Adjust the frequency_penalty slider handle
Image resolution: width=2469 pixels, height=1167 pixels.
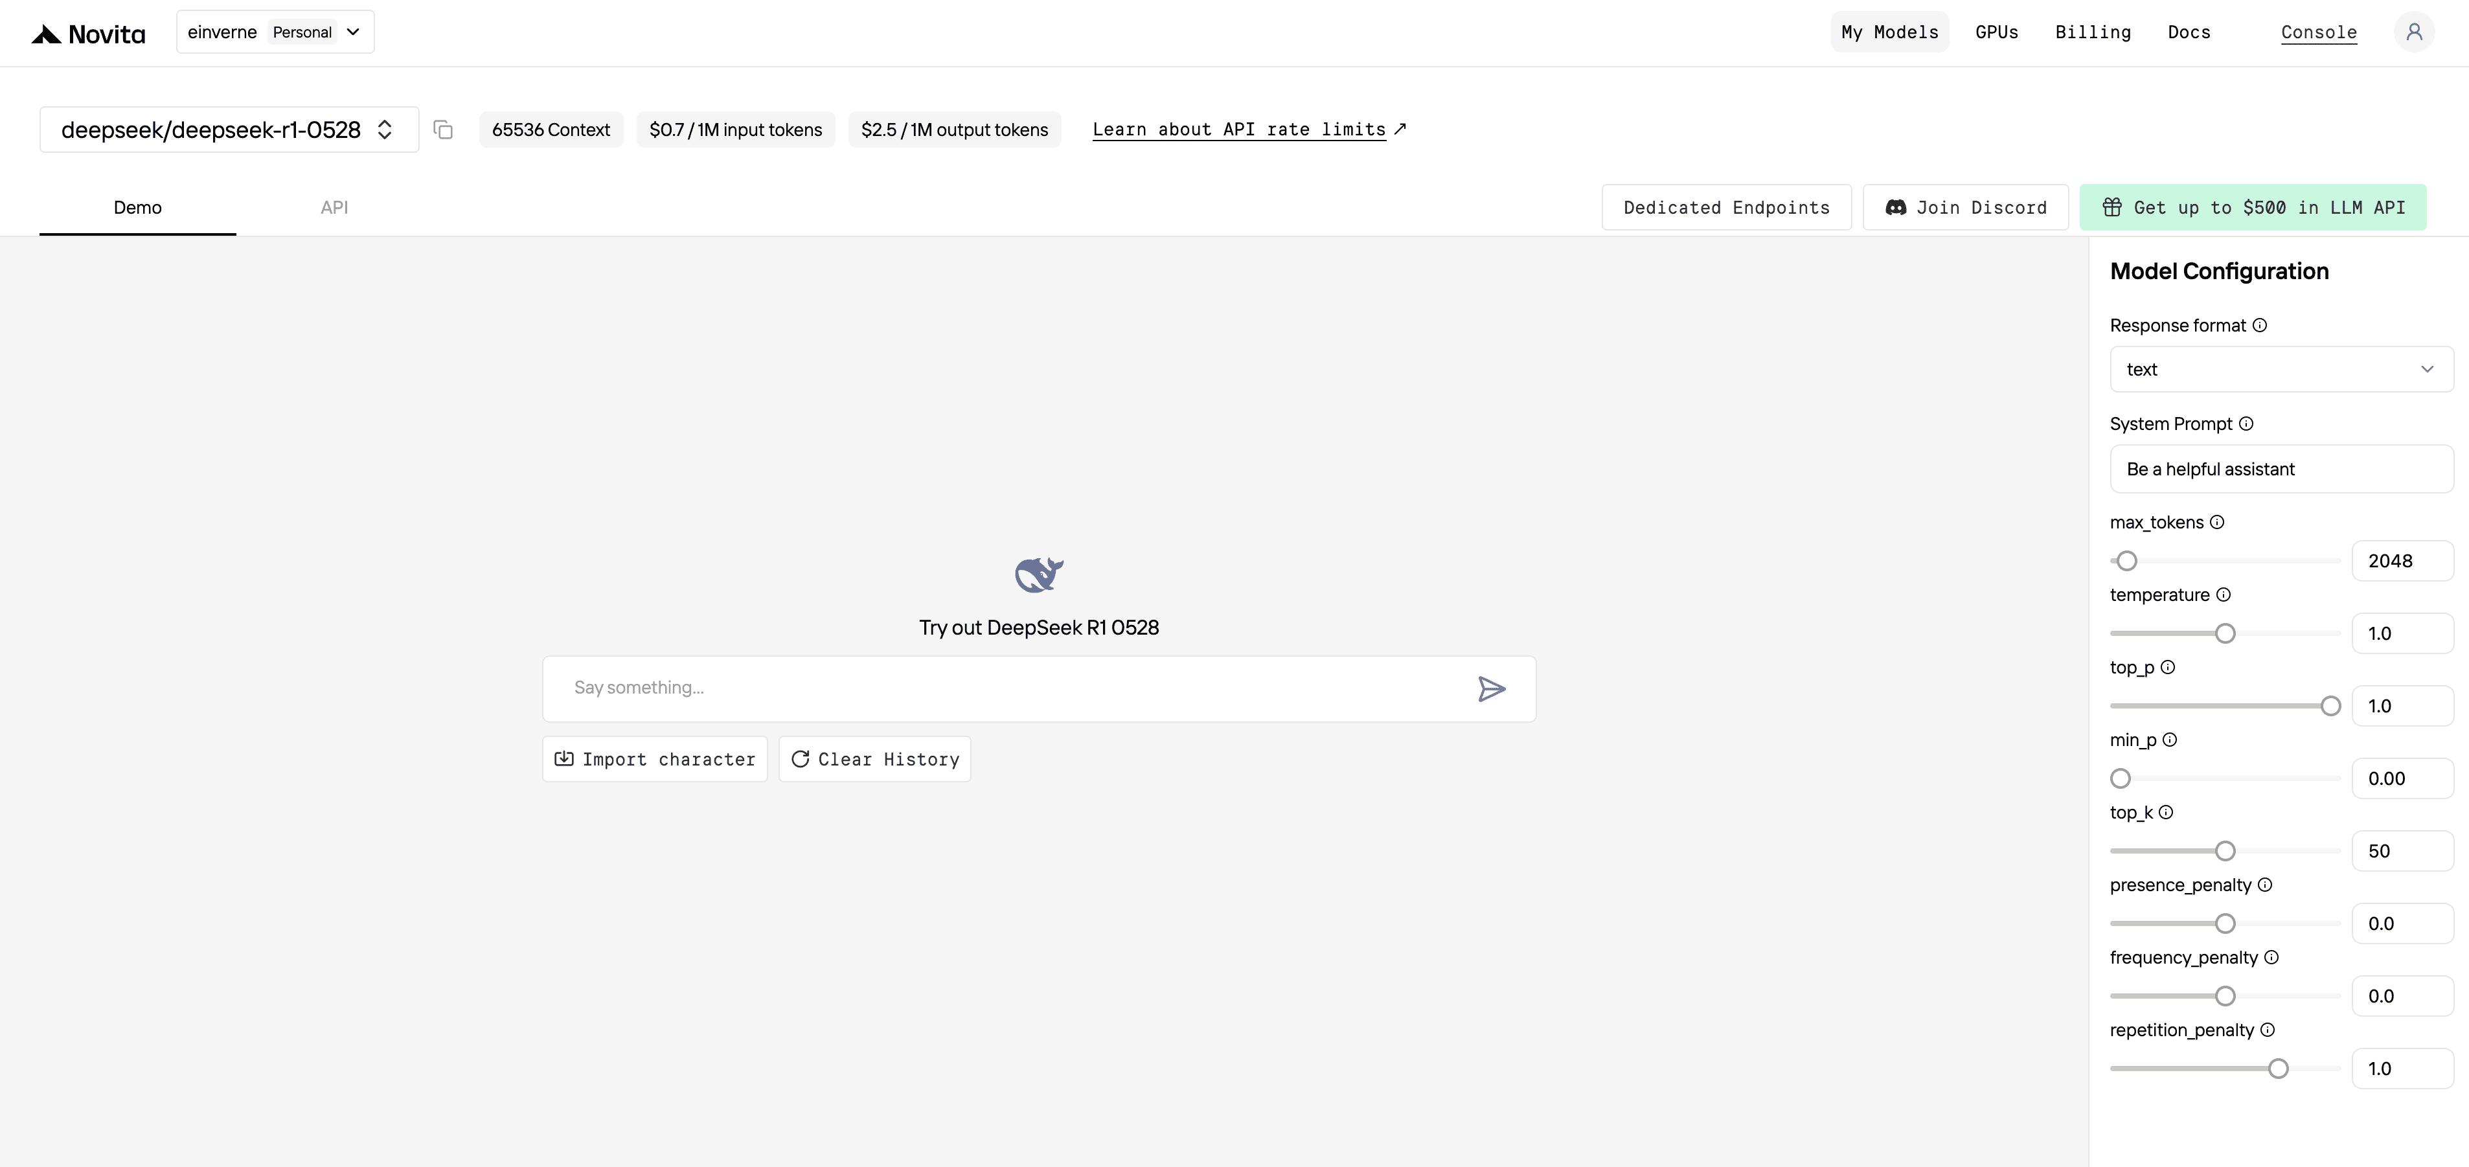(x=2225, y=997)
